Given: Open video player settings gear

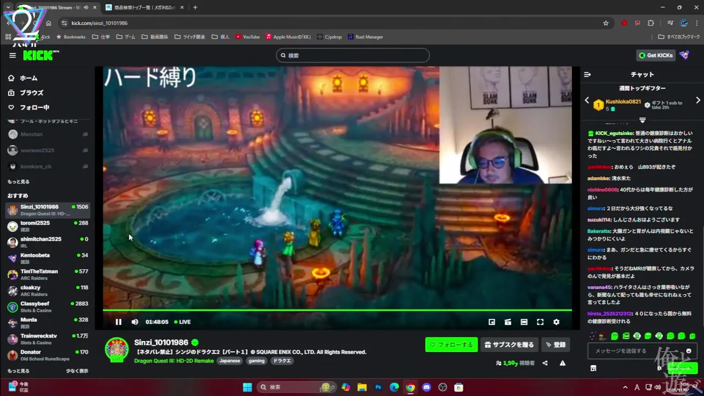Looking at the screenshot, I should coord(556,322).
